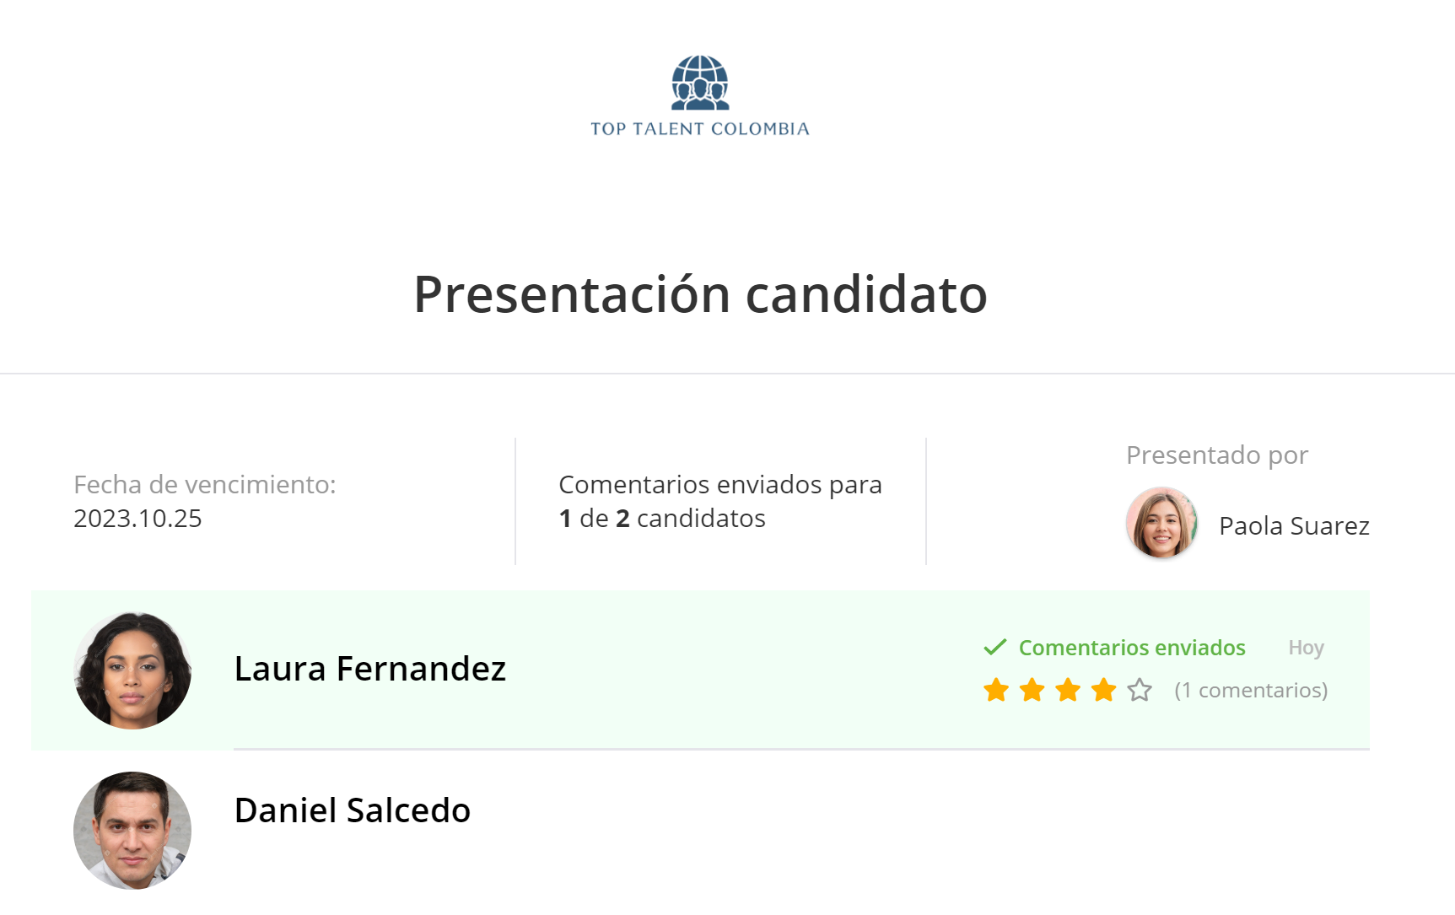Click the globe logo icon

pos(700,83)
